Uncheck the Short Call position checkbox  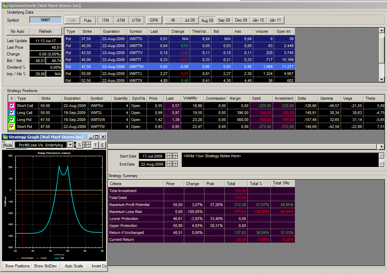(12, 106)
